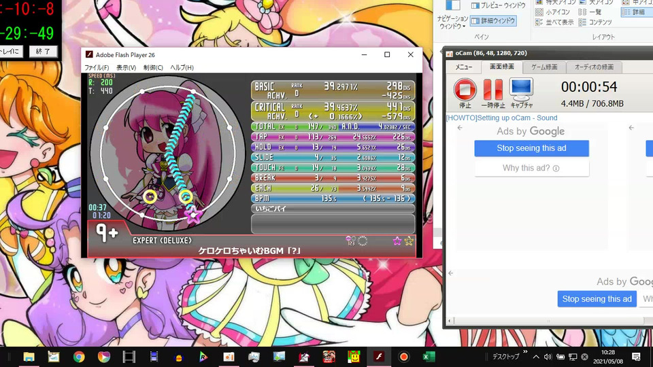The image size is (653, 367).
Task: Select the 小アイコン layout in Explorer
Action: pyautogui.click(x=552, y=12)
